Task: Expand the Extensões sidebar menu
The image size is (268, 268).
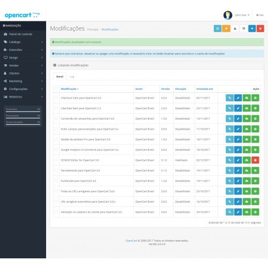Action: pos(23,50)
